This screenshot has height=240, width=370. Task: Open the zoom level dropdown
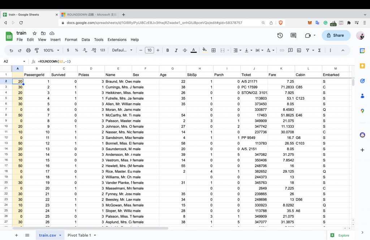51,50
